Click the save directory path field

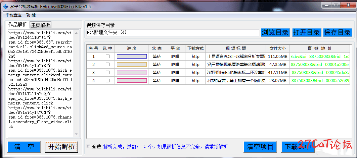click(x=173, y=33)
